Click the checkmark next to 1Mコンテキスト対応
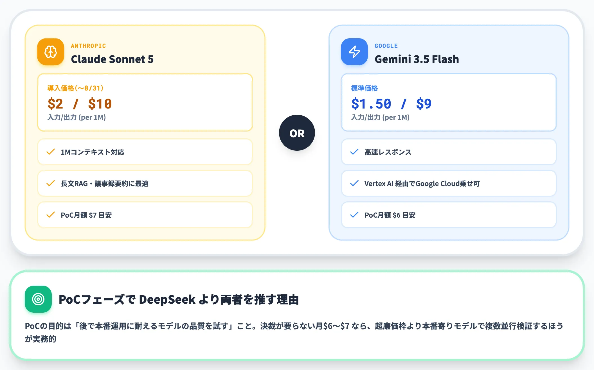This screenshot has height=370, width=594. tap(51, 152)
